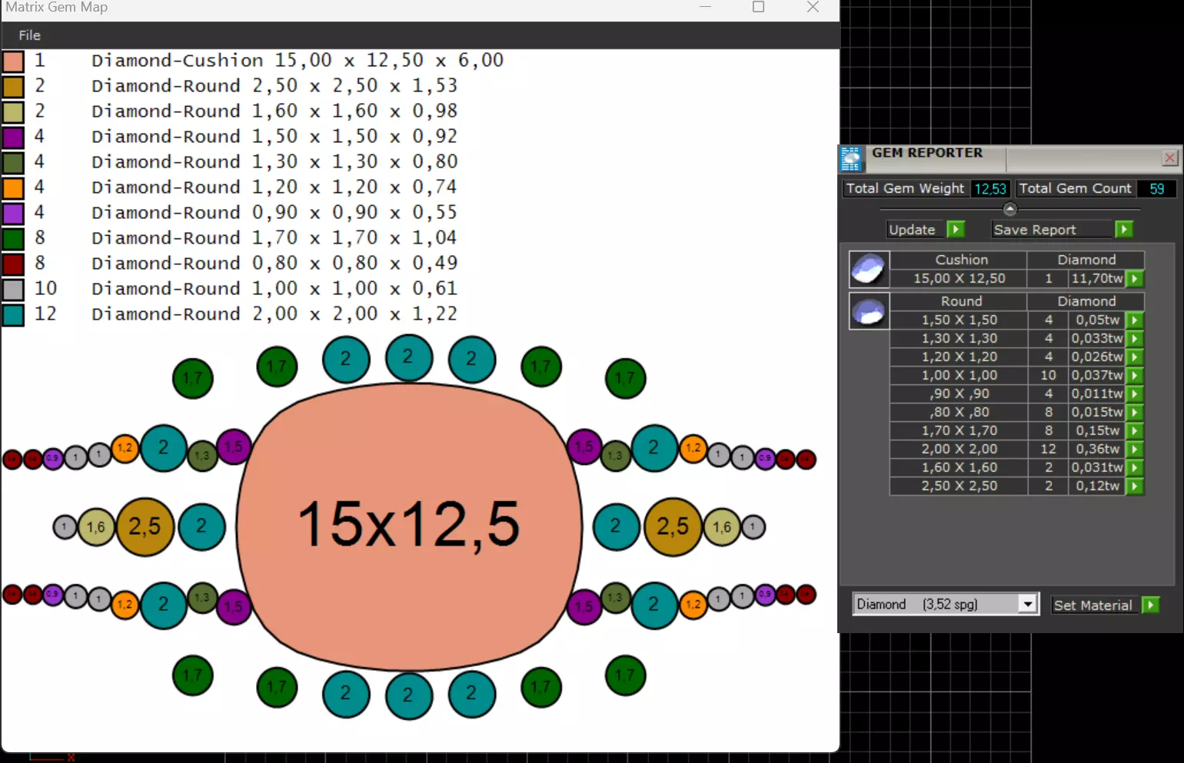Click the 15,00 X 12,50 size cell
The height and width of the screenshot is (763, 1184).
coord(959,279)
